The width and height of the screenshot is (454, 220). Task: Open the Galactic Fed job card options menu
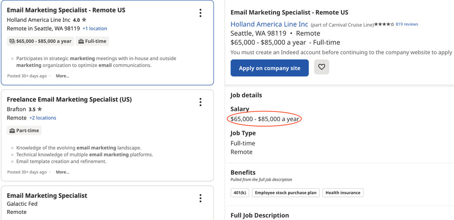click(x=200, y=198)
